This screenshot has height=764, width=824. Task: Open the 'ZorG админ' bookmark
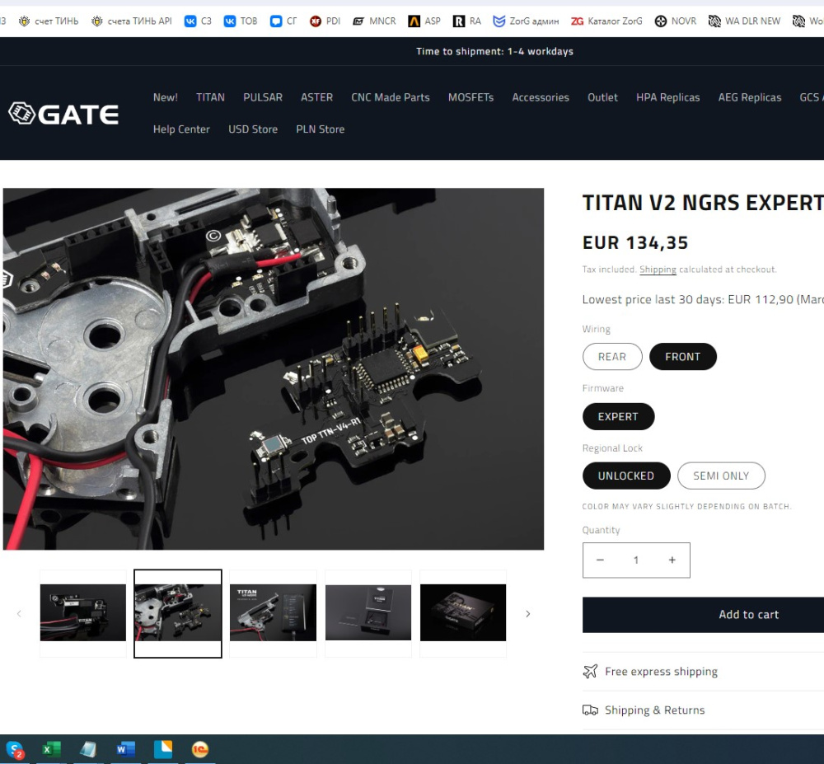[x=526, y=21]
